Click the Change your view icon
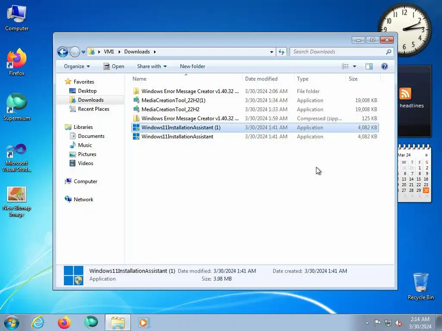The image size is (442, 331). [x=345, y=66]
